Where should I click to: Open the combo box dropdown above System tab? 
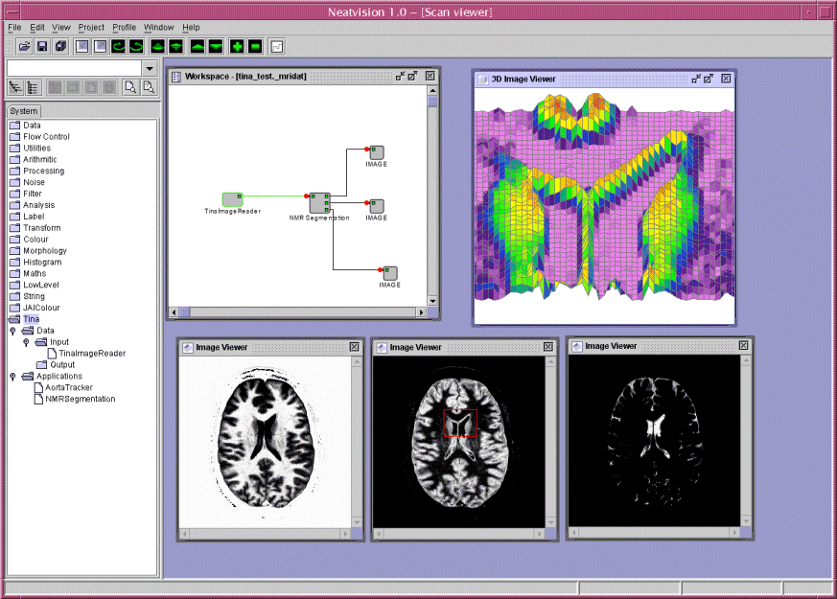point(149,68)
